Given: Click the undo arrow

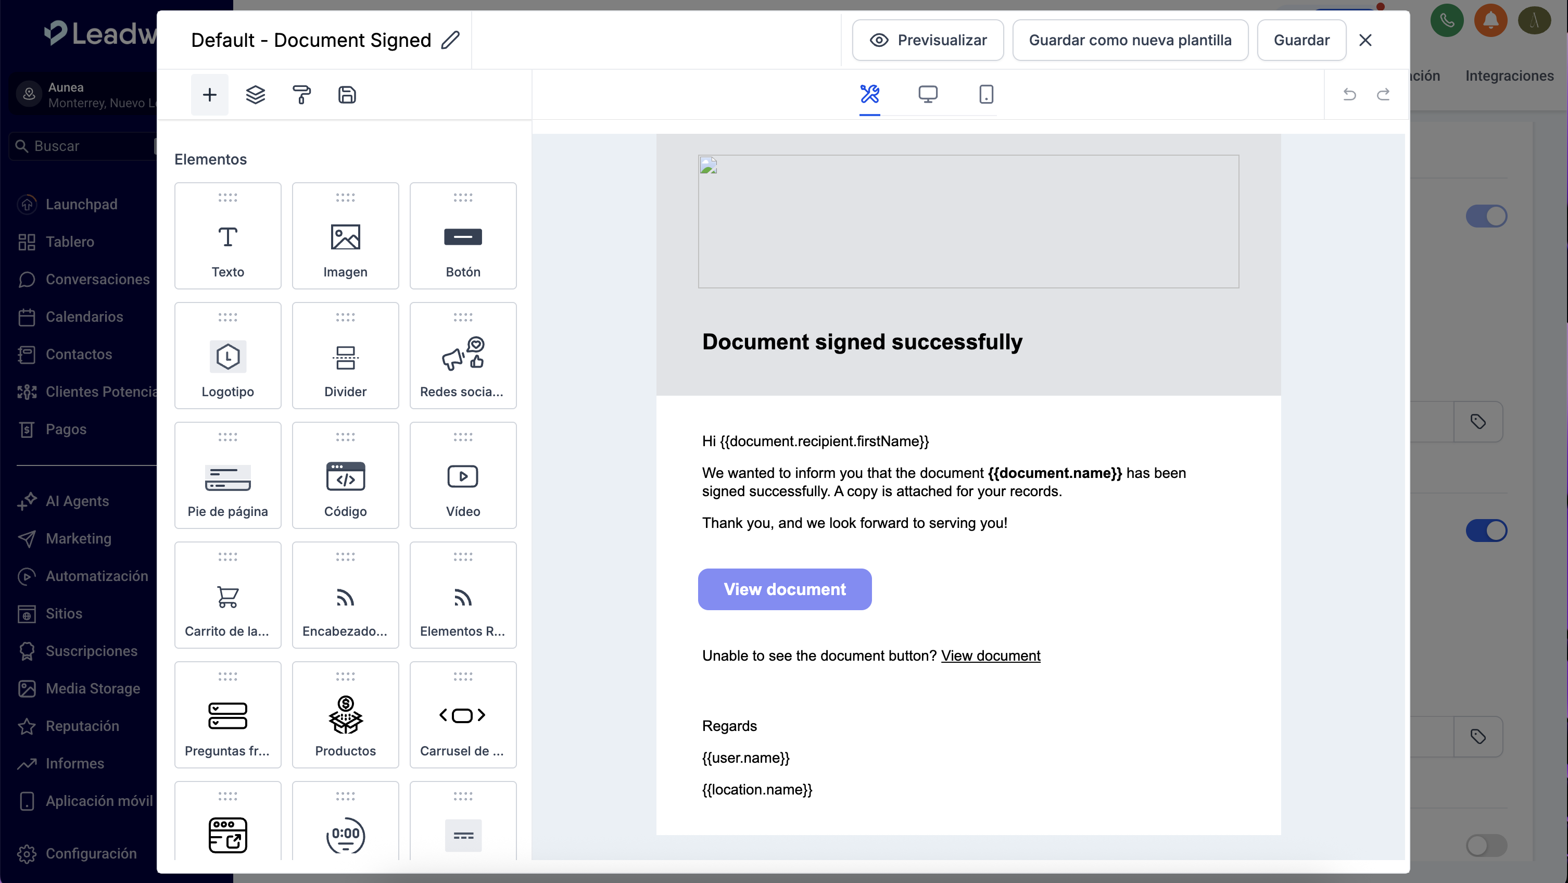Looking at the screenshot, I should (1349, 94).
